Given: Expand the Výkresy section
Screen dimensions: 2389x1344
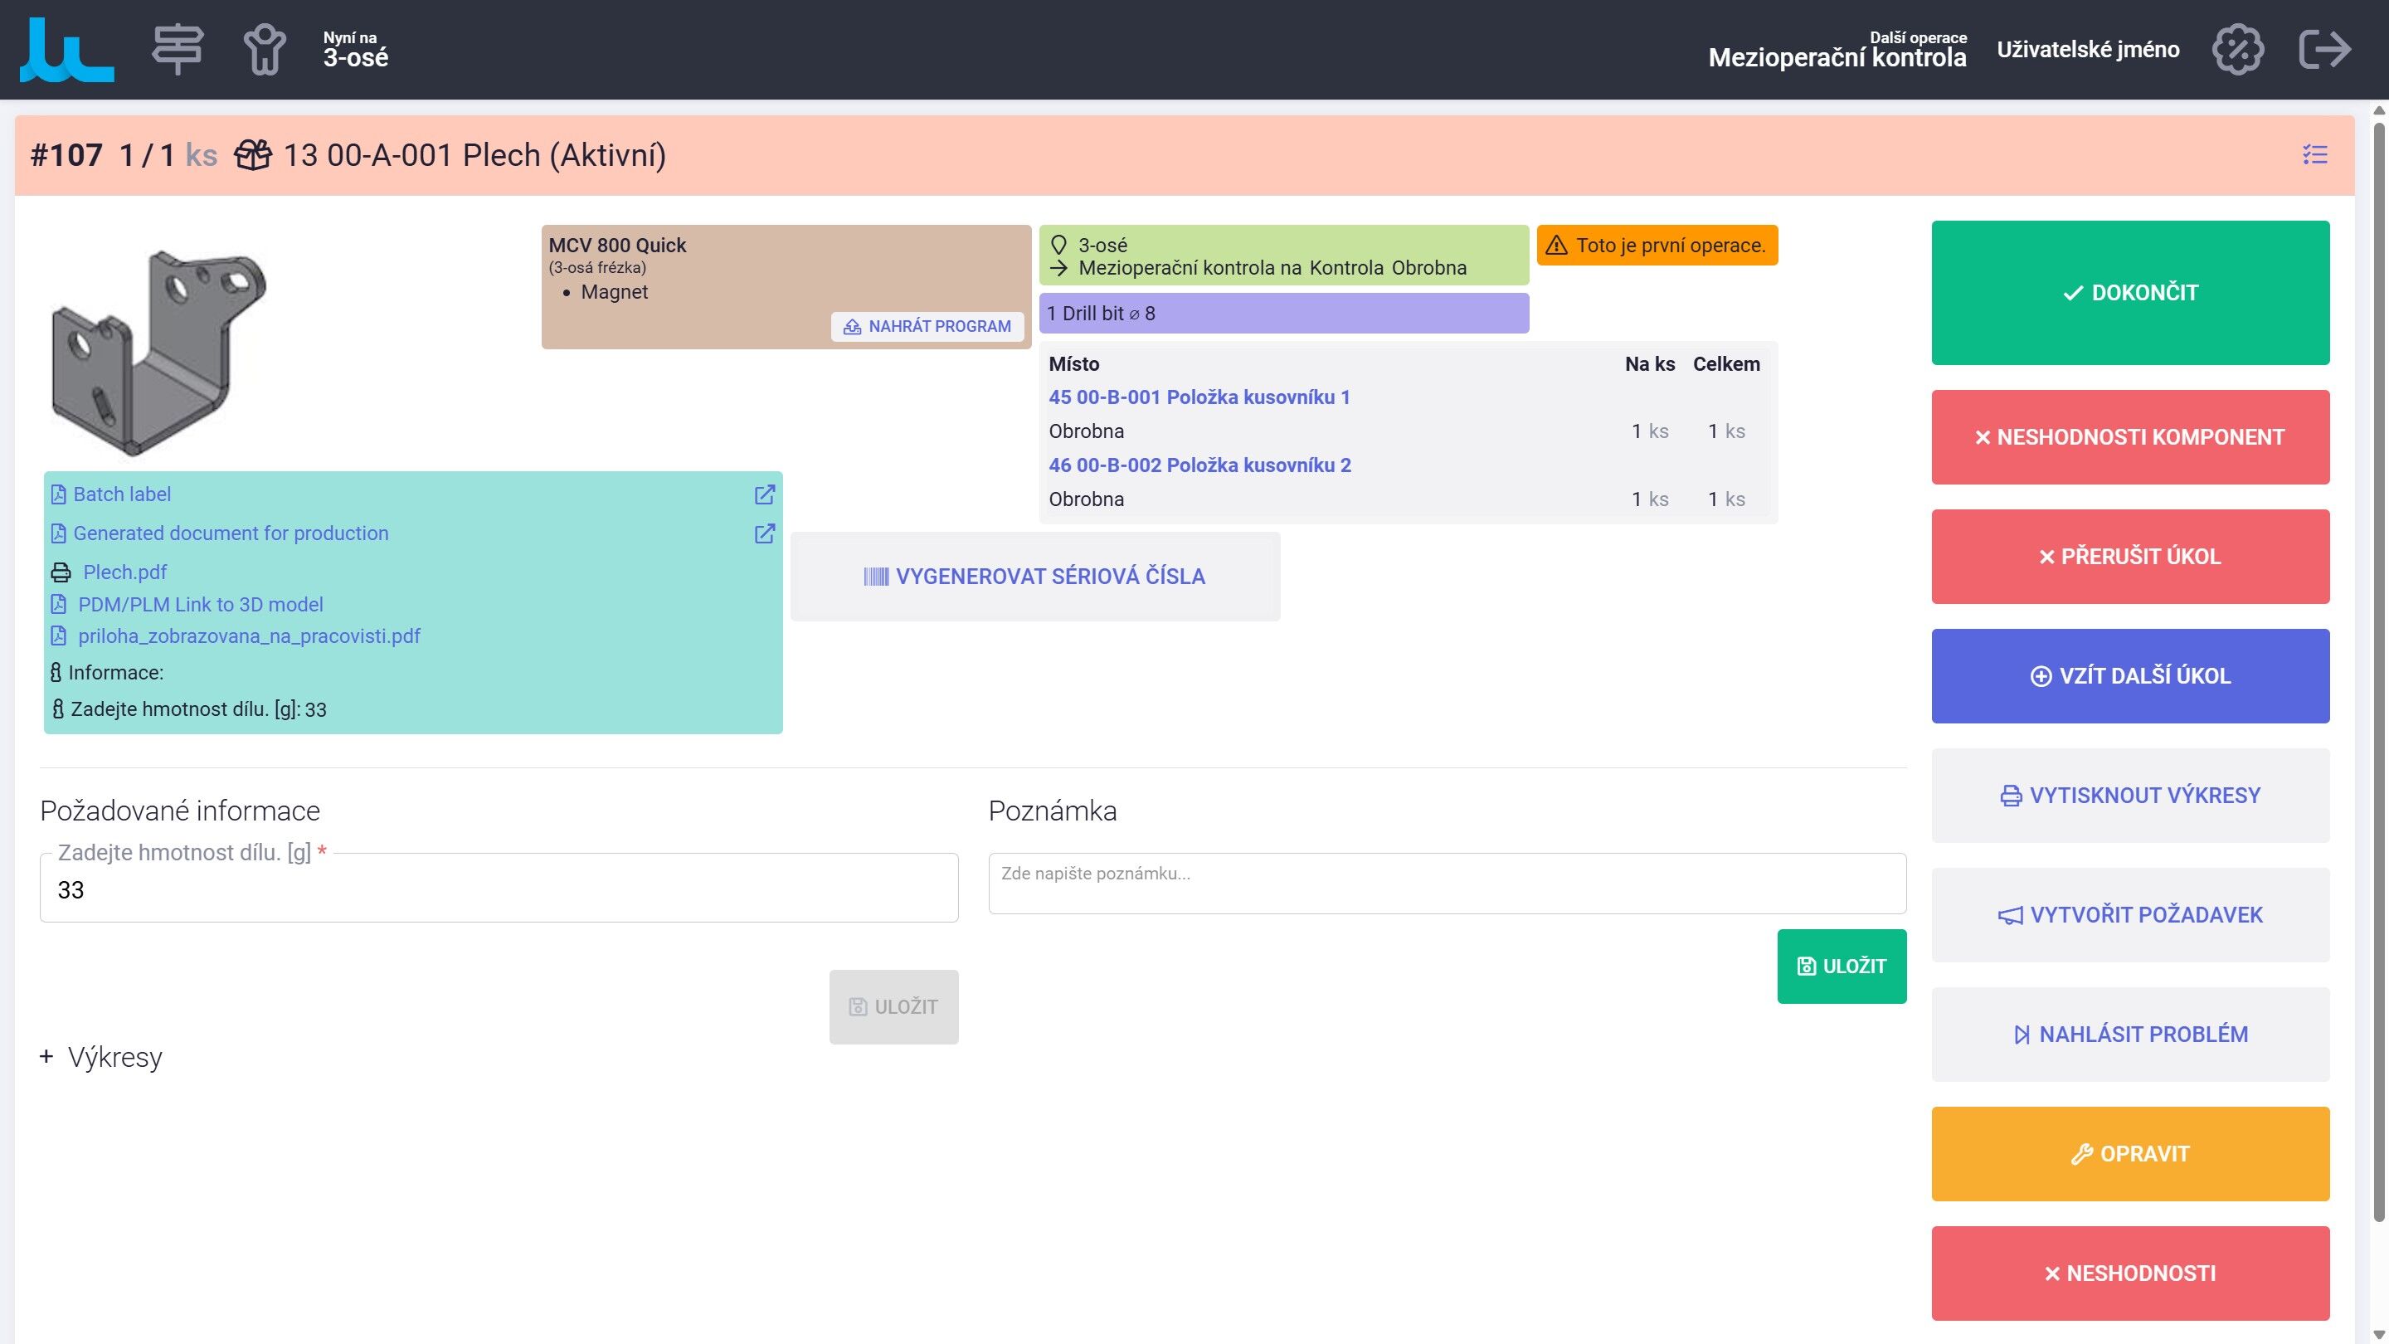Looking at the screenshot, I should [101, 1058].
